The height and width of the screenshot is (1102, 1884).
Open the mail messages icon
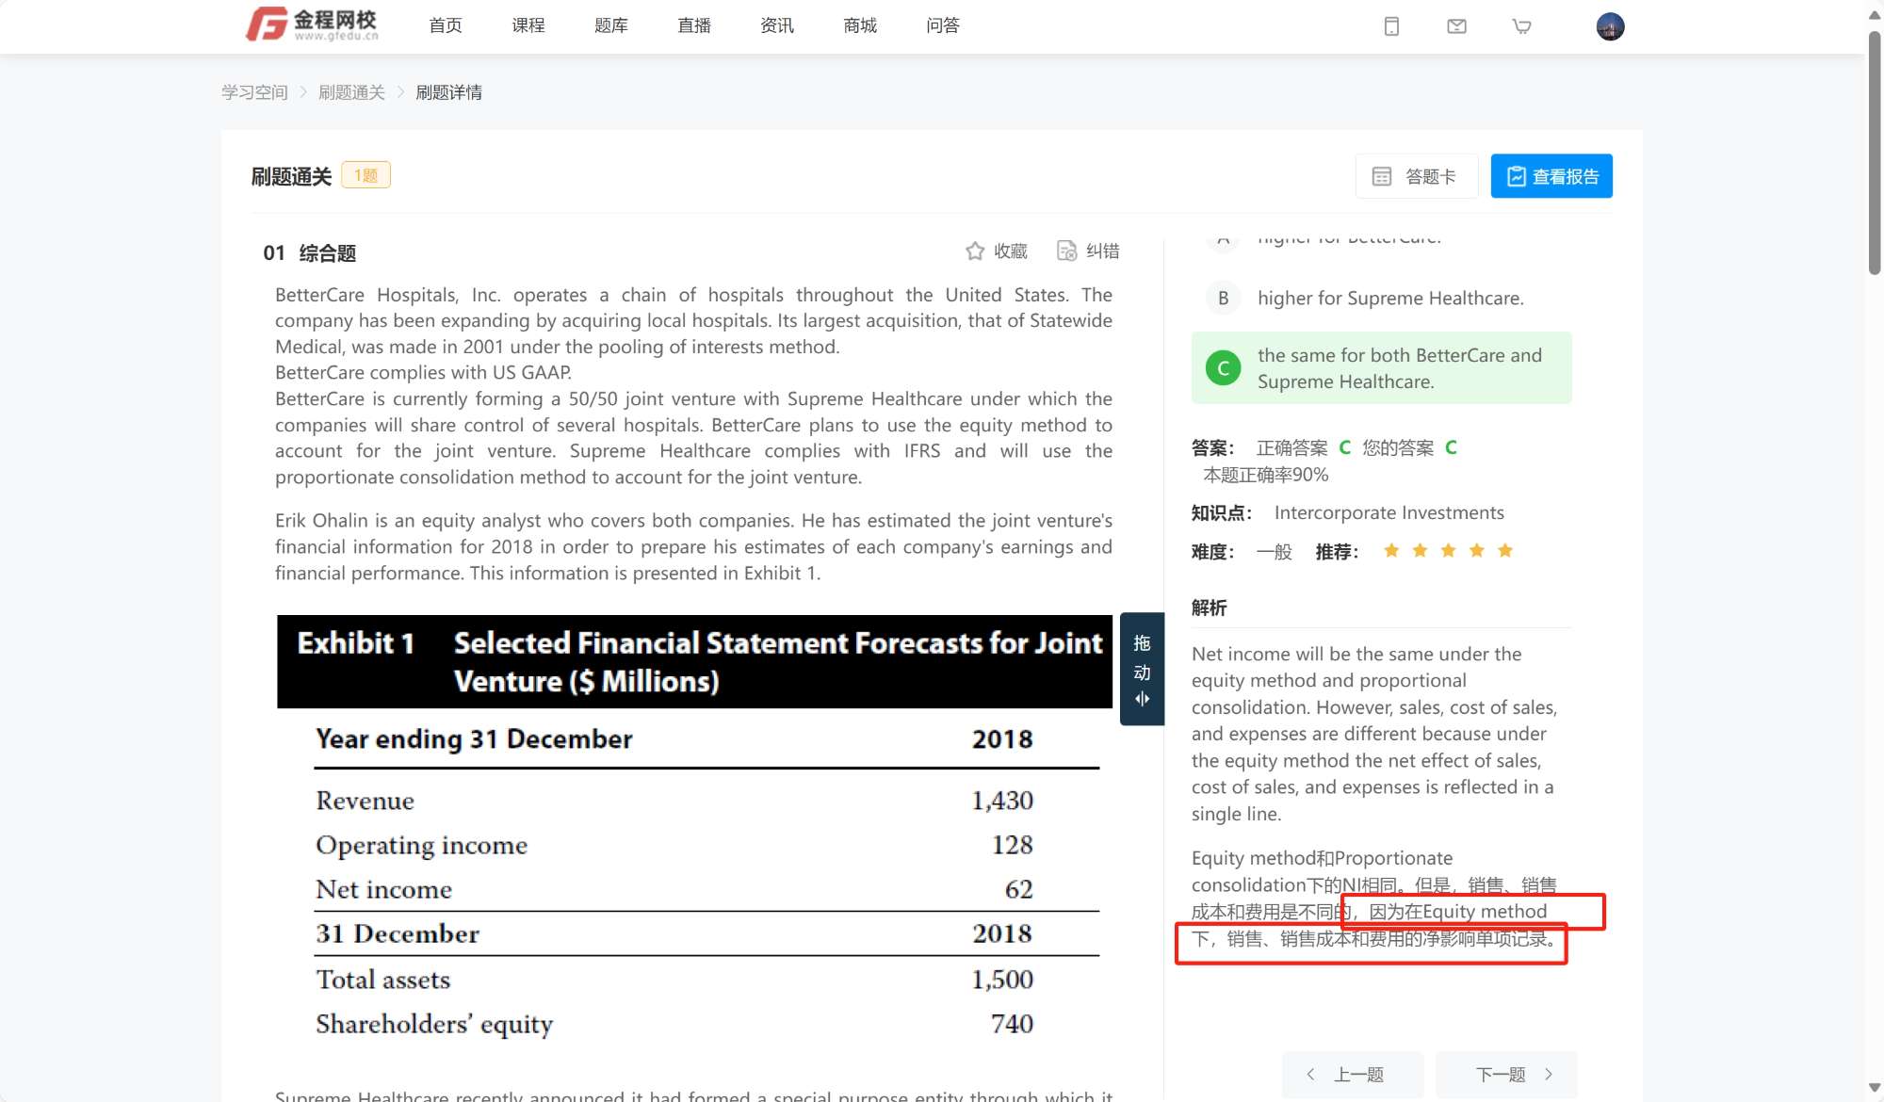pos(1456,26)
